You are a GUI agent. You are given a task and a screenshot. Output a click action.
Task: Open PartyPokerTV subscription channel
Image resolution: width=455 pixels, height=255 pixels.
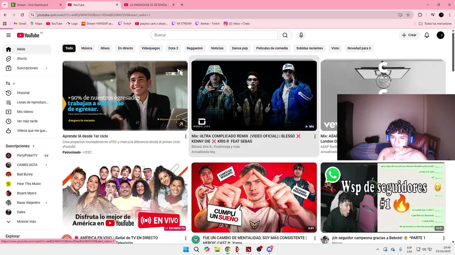coord(27,155)
